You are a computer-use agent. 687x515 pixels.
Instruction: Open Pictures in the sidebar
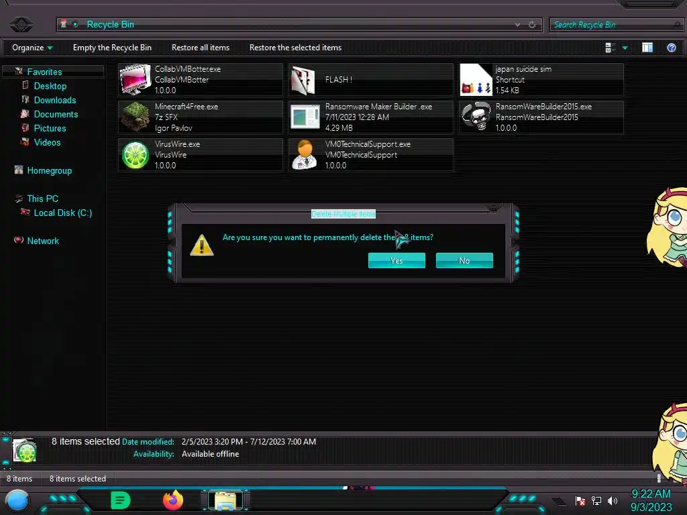[x=50, y=128]
